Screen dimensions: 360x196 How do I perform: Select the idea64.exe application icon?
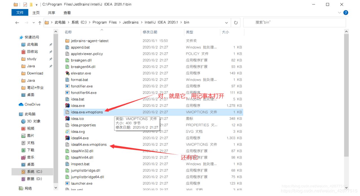(67, 138)
